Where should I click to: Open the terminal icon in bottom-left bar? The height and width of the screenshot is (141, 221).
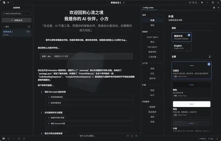click(14, 139)
